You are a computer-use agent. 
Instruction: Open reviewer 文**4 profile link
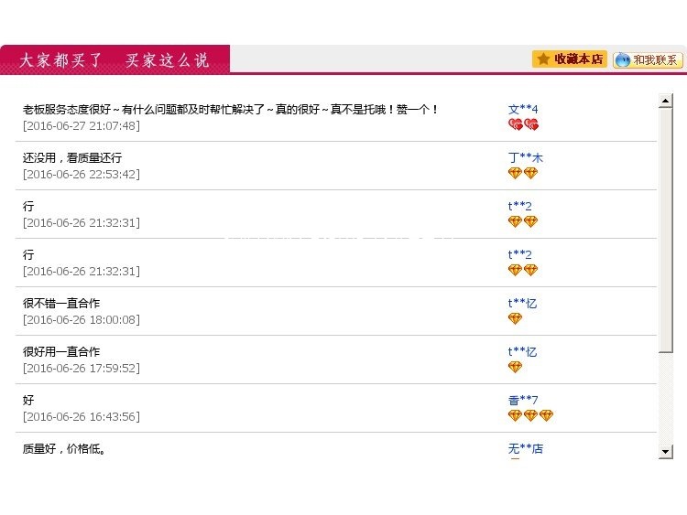(x=523, y=109)
